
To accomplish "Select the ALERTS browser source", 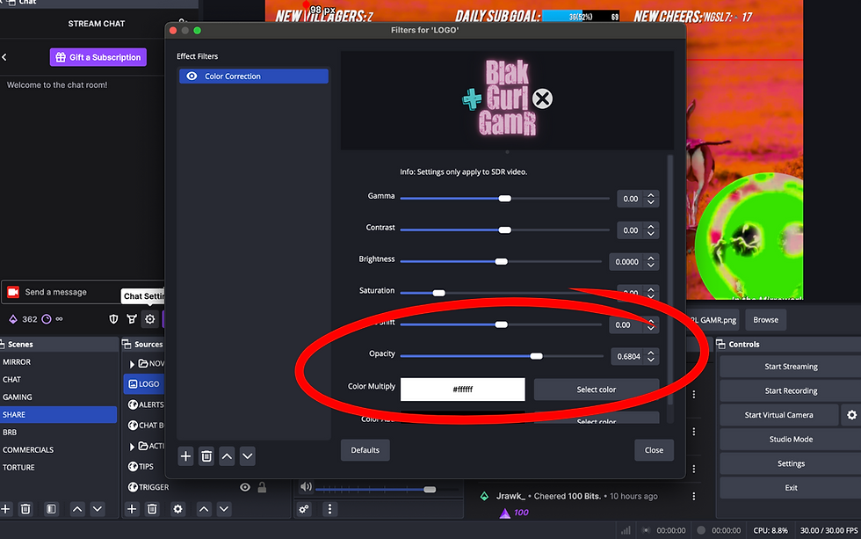I will click(x=146, y=405).
